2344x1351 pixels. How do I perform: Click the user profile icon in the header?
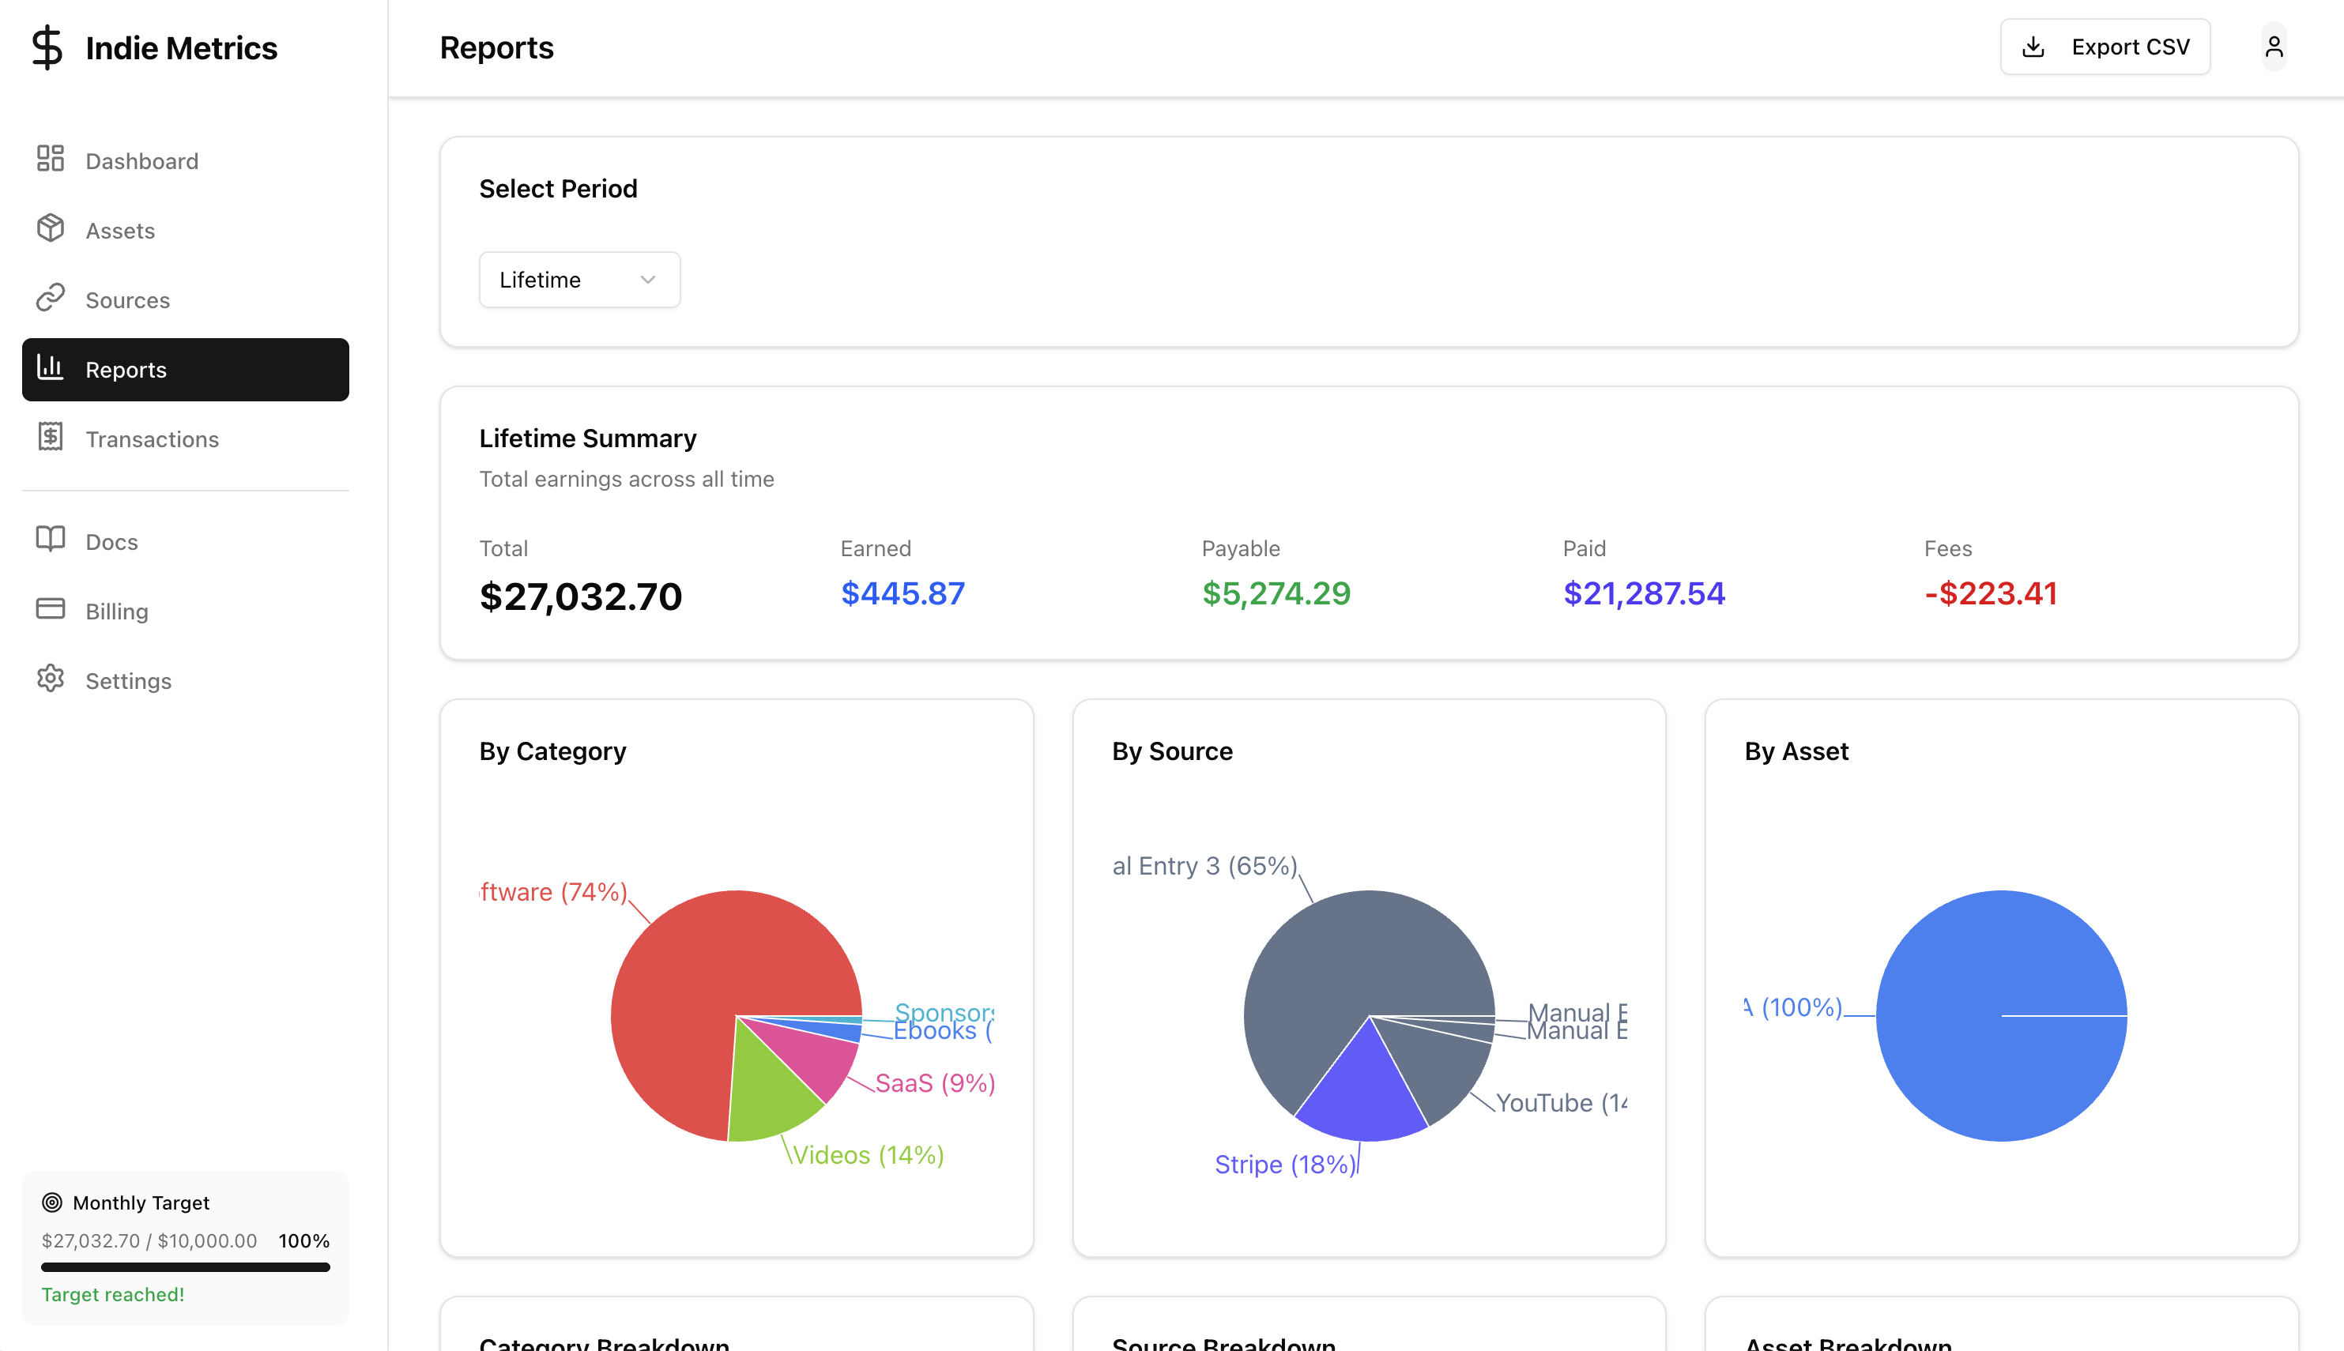coord(2274,46)
